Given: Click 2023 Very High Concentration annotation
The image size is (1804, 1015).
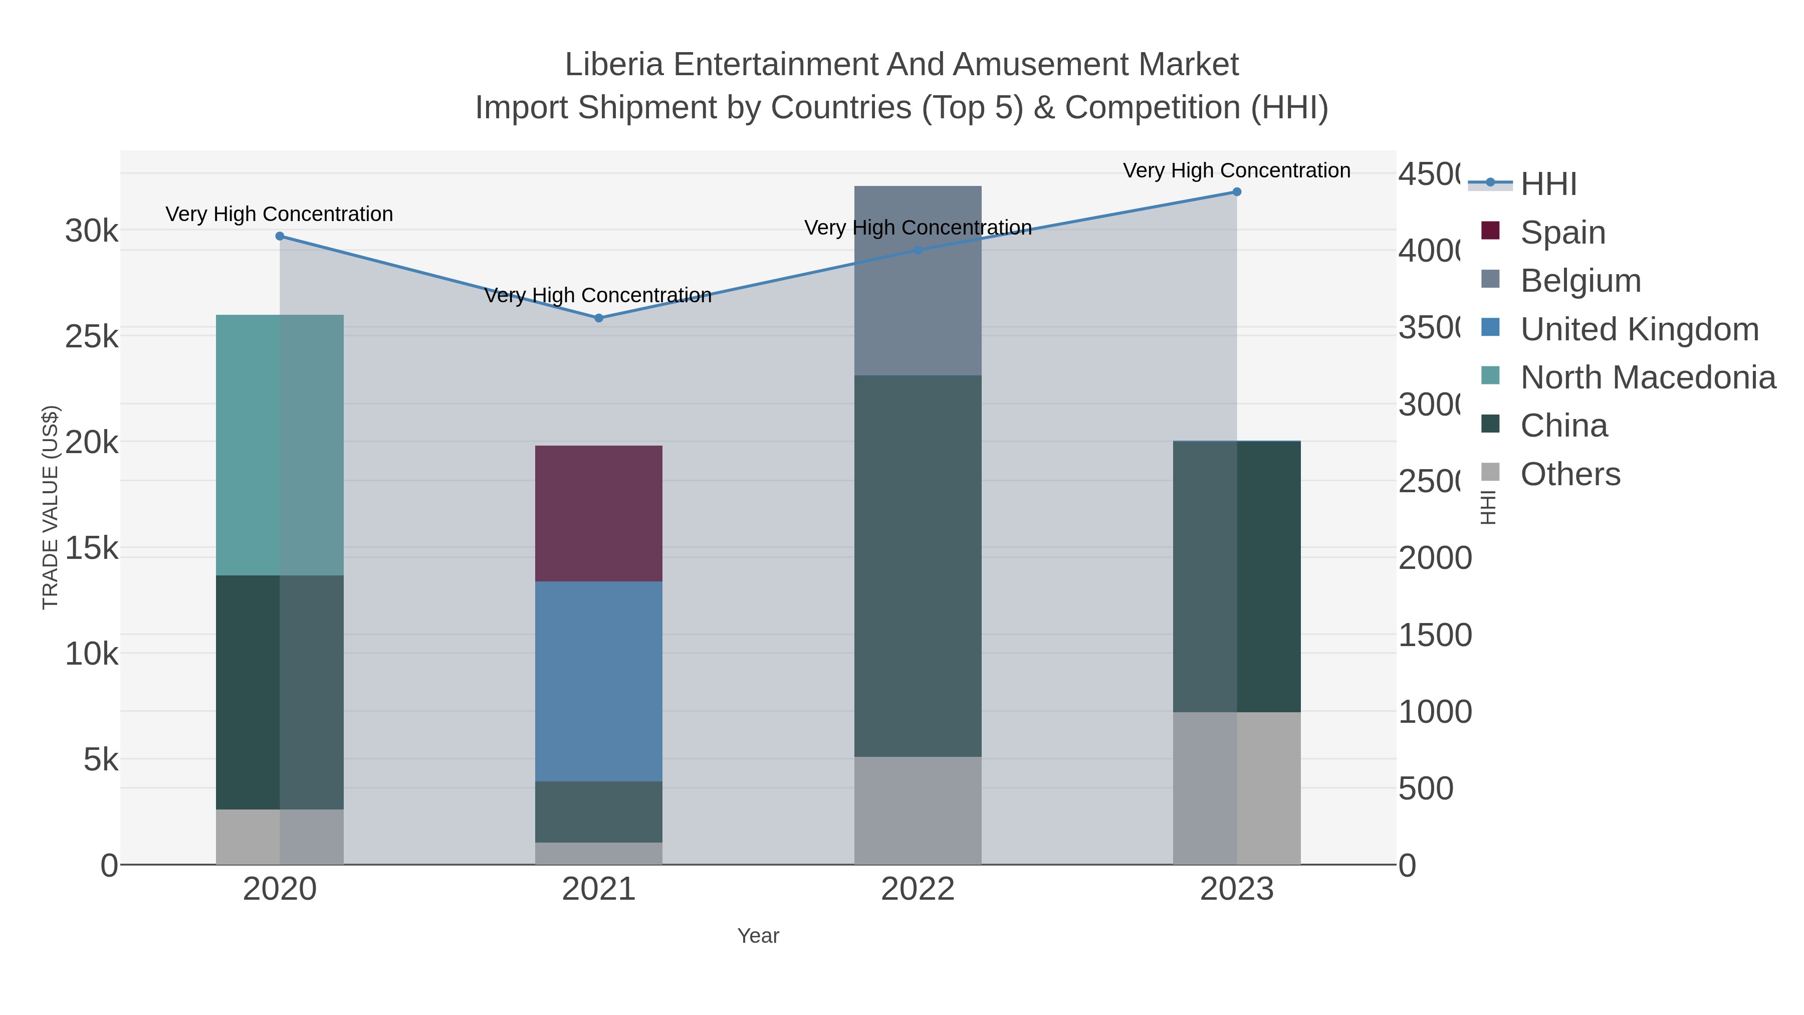Looking at the screenshot, I should (x=1237, y=170).
